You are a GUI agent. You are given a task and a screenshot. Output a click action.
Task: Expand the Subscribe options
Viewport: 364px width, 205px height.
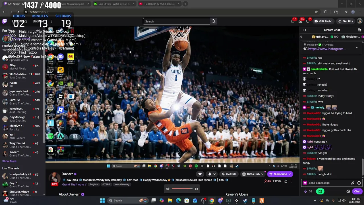point(290,174)
